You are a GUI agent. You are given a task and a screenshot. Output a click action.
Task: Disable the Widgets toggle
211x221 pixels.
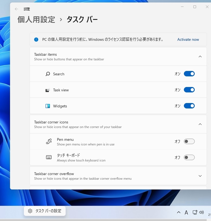(x=189, y=106)
